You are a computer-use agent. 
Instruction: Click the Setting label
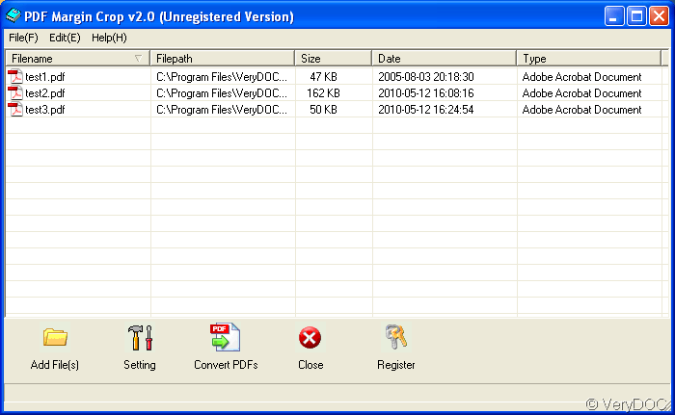[140, 365]
